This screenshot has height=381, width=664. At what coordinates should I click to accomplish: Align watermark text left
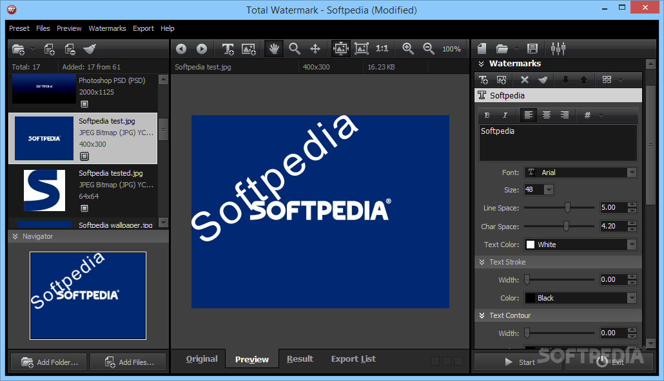[x=529, y=115]
